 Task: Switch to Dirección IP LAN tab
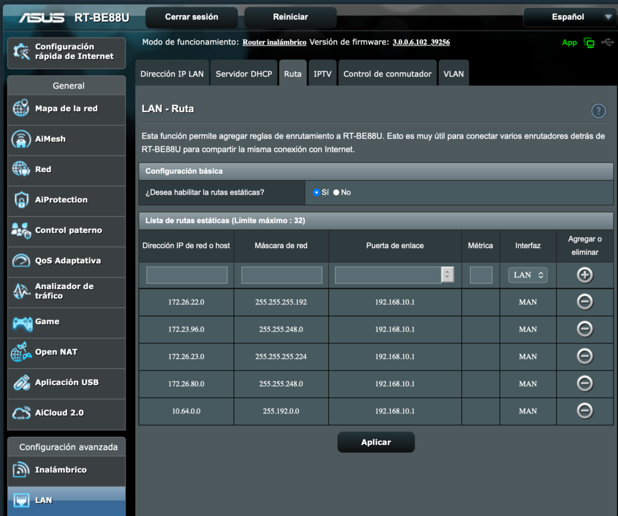point(172,74)
